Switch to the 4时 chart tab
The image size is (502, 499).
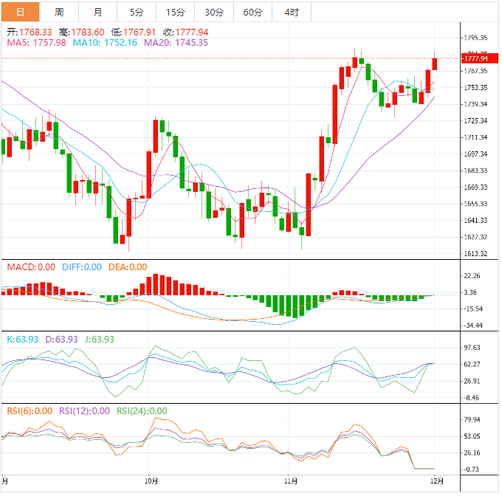point(292,12)
